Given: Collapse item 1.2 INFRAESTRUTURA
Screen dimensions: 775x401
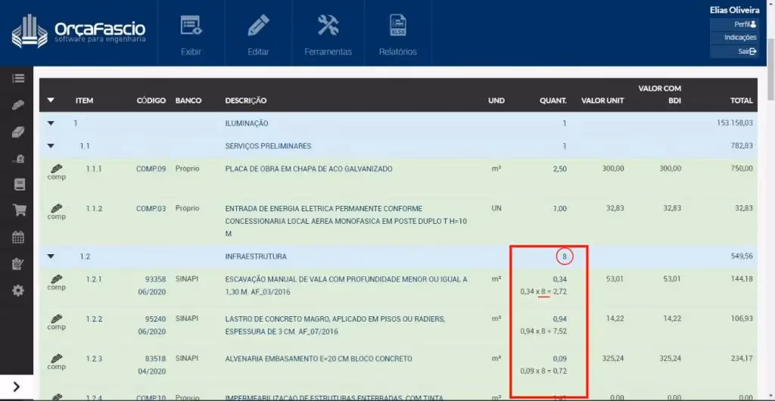Looking at the screenshot, I should [51, 256].
